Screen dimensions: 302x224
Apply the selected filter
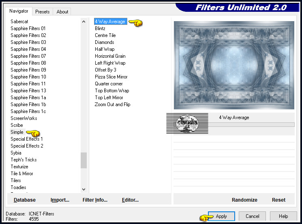pyautogui.click(x=221, y=216)
